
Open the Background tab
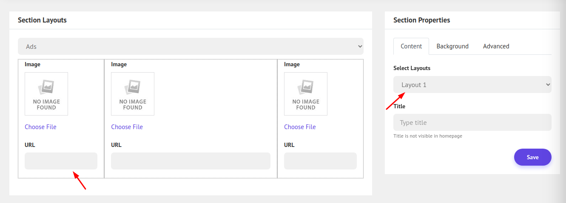pyautogui.click(x=452, y=46)
